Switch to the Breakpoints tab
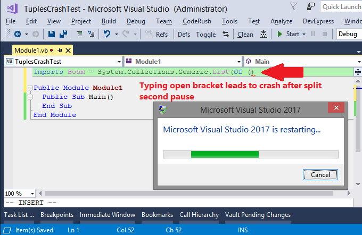362x235 pixels. pos(57,215)
